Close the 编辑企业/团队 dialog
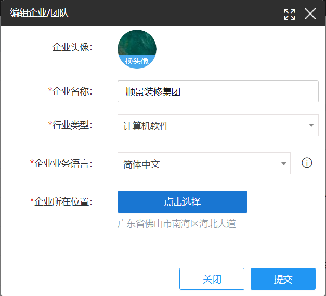 point(310,14)
